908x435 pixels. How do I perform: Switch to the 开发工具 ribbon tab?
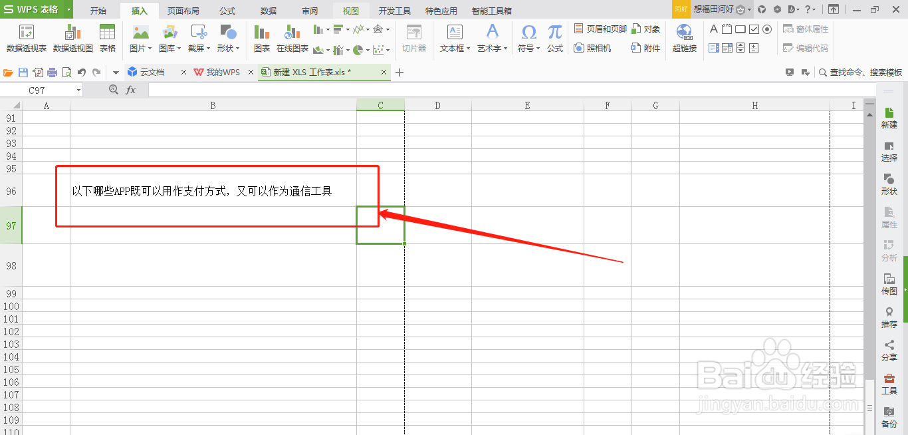[395, 11]
